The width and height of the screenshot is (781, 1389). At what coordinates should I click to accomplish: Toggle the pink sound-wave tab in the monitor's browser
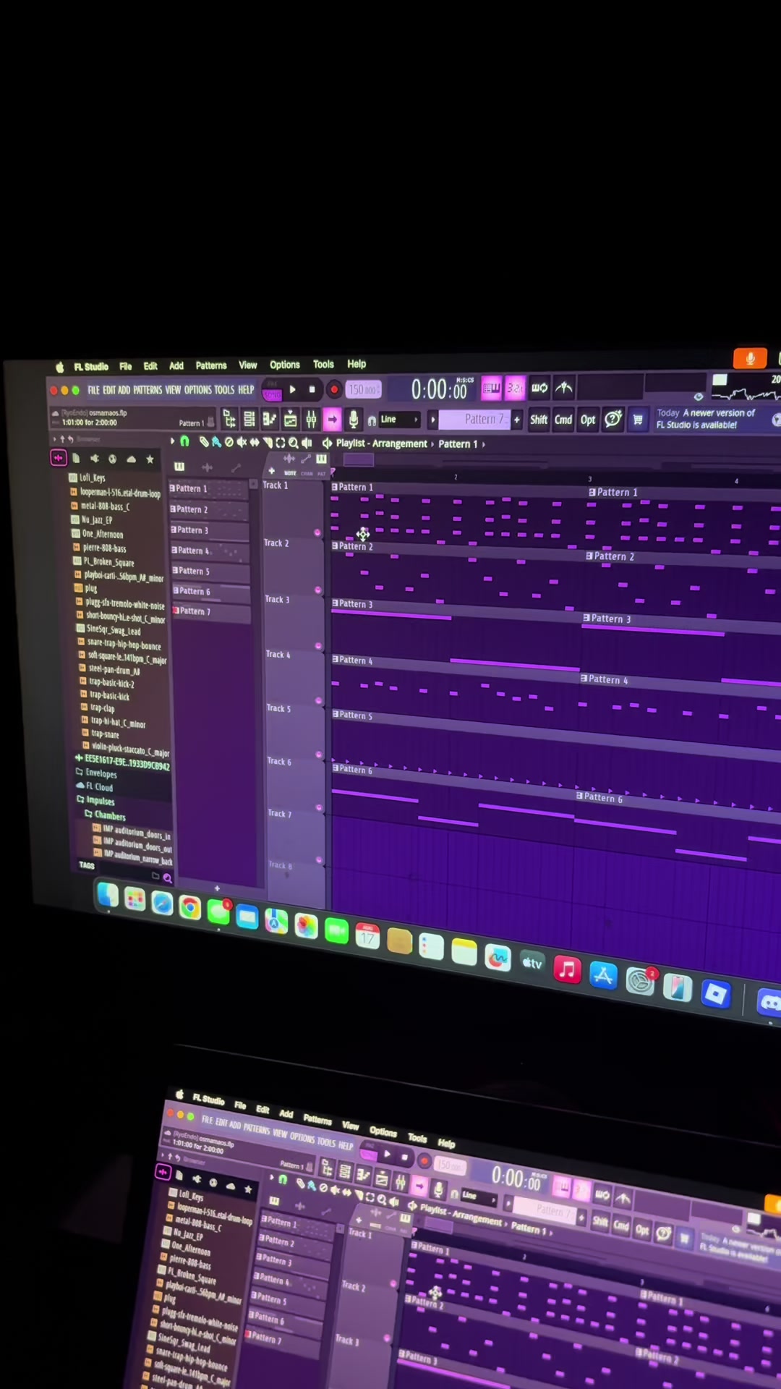click(58, 458)
